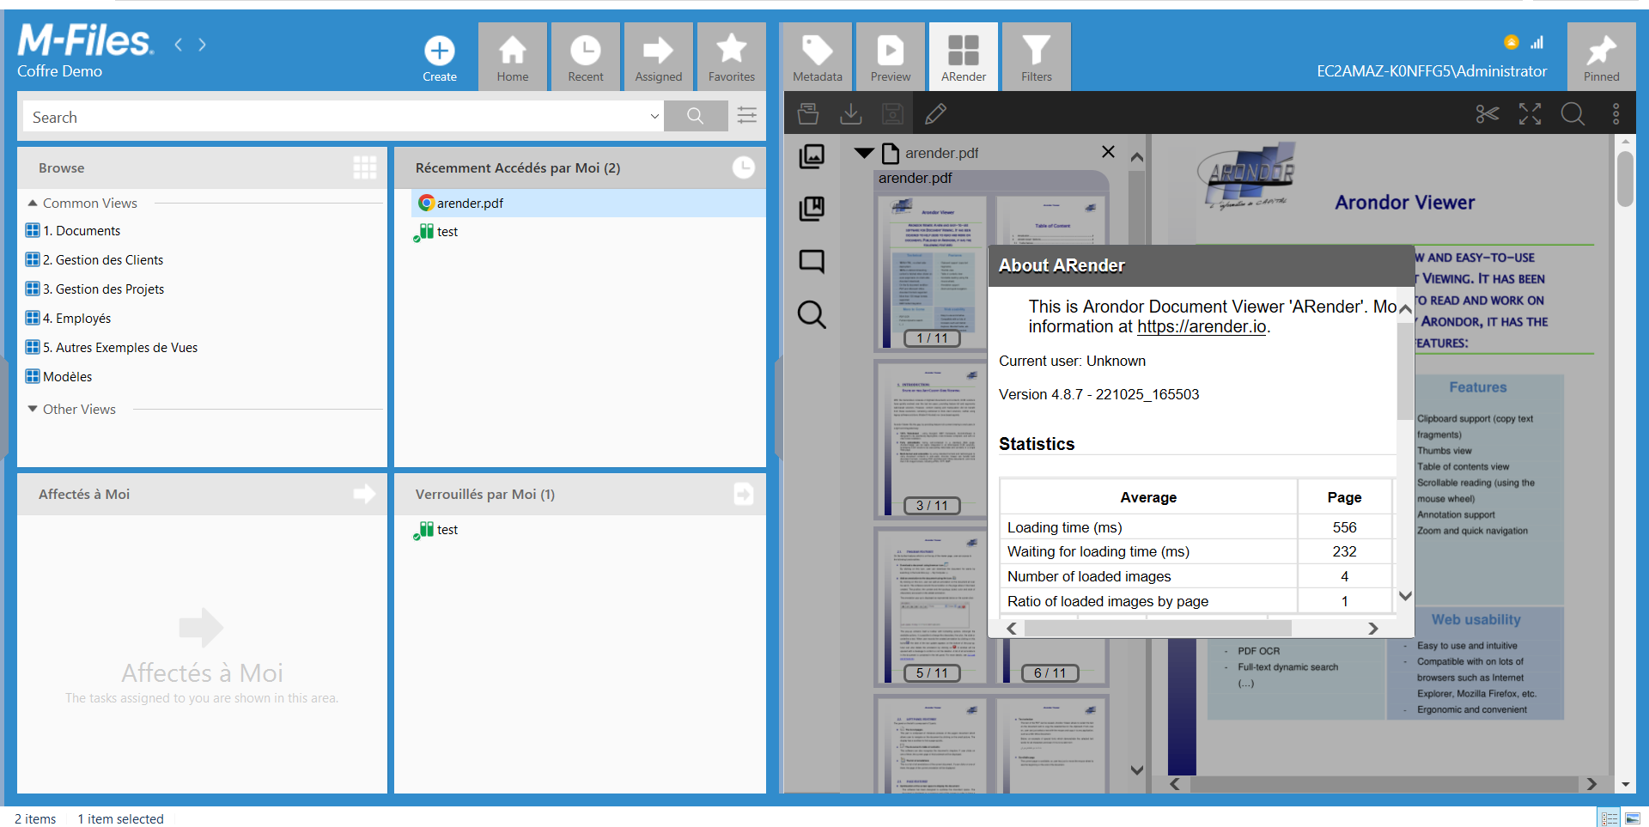Open the '4. Employés' view

pos(69,319)
